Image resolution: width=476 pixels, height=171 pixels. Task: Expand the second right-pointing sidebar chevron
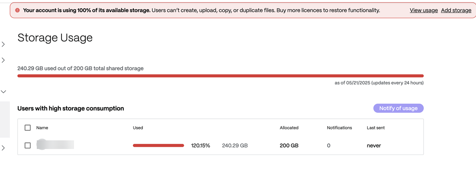tap(3, 60)
